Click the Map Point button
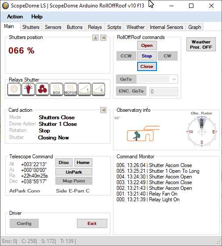This screenshot has height=246, width=222. [x=74, y=181]
